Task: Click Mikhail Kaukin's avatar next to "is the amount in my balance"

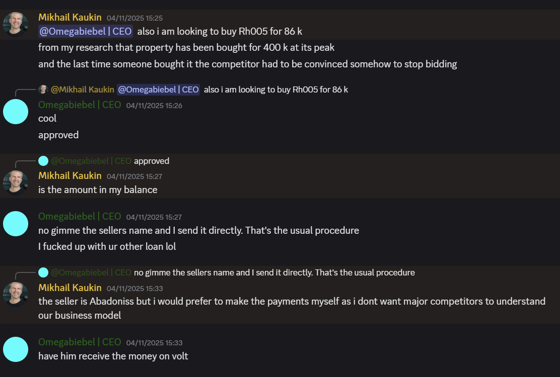Action: tap(16, 182)
